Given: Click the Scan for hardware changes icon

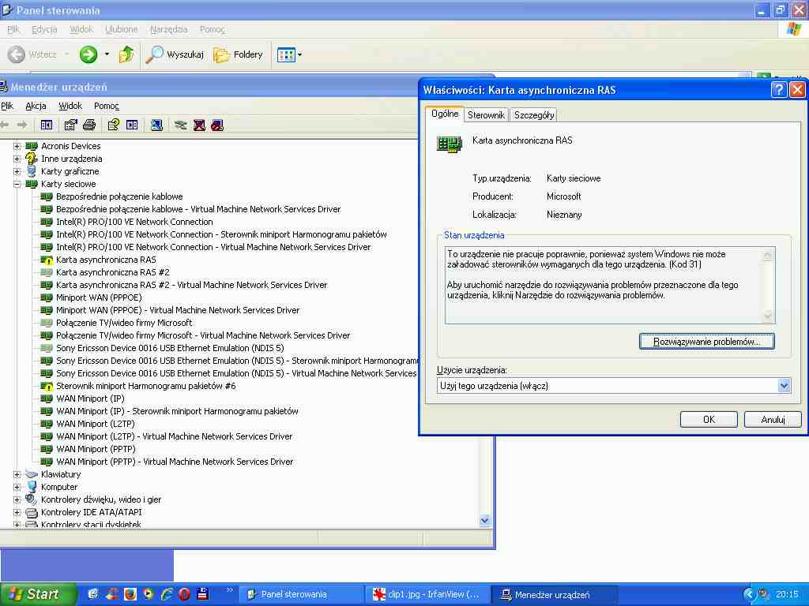Looking at the screenshot, I should click(x=157, y=125).
